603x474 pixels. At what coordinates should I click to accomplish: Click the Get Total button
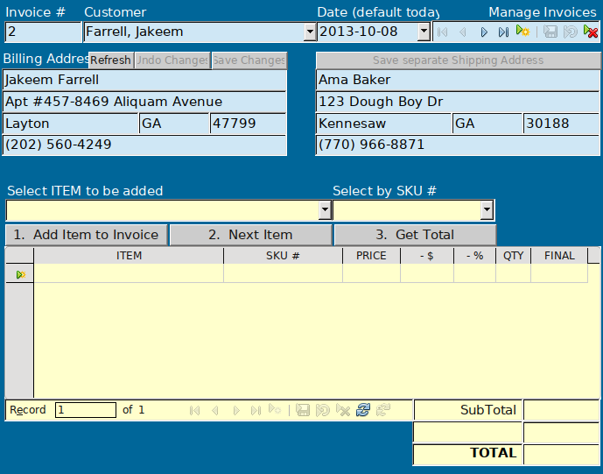pos(414,235)
